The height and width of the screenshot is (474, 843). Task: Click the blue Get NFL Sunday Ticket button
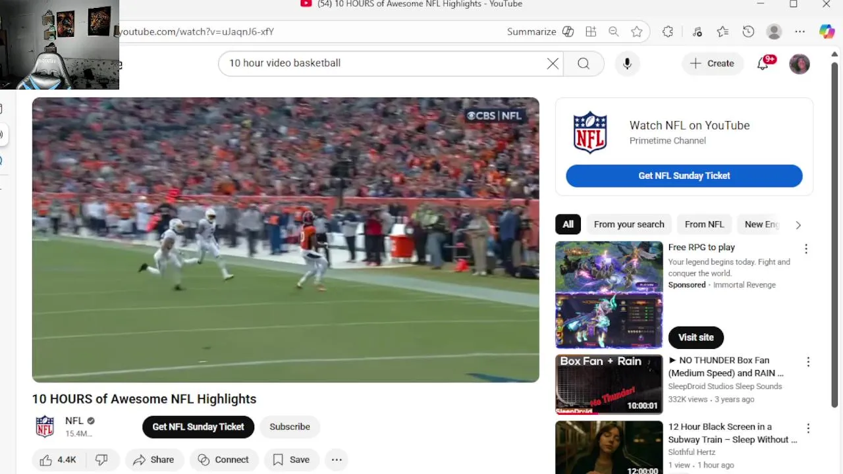684,176
